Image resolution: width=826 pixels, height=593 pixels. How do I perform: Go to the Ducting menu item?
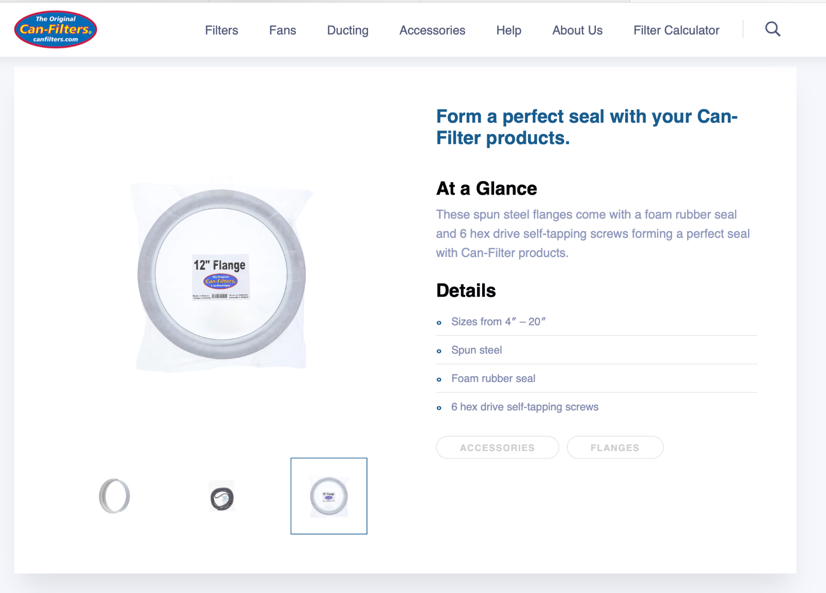coord(347,30)
